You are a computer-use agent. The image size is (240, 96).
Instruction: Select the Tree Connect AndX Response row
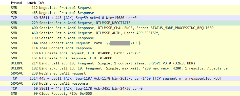click(x=120, y=48)
